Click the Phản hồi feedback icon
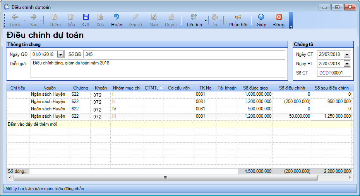360x196 pixels. pos(238,17)
